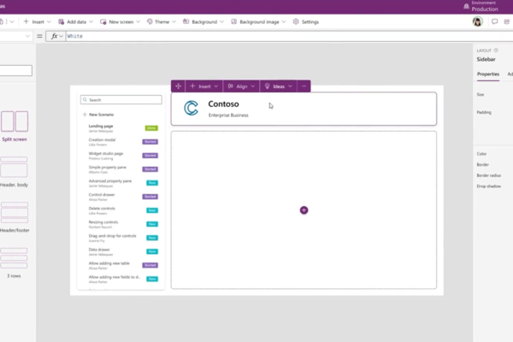The width and height of the screenshot is (513, 342).
Task: Switch to the Properties tab
Action: coord(488,74)
